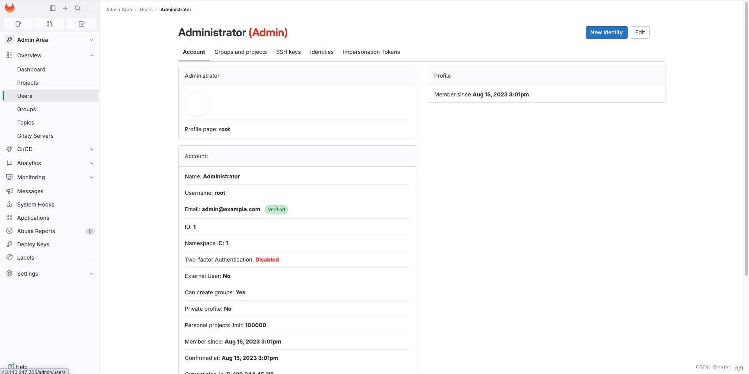
Task: Open the root profile page link
Action: pos(224,129)
